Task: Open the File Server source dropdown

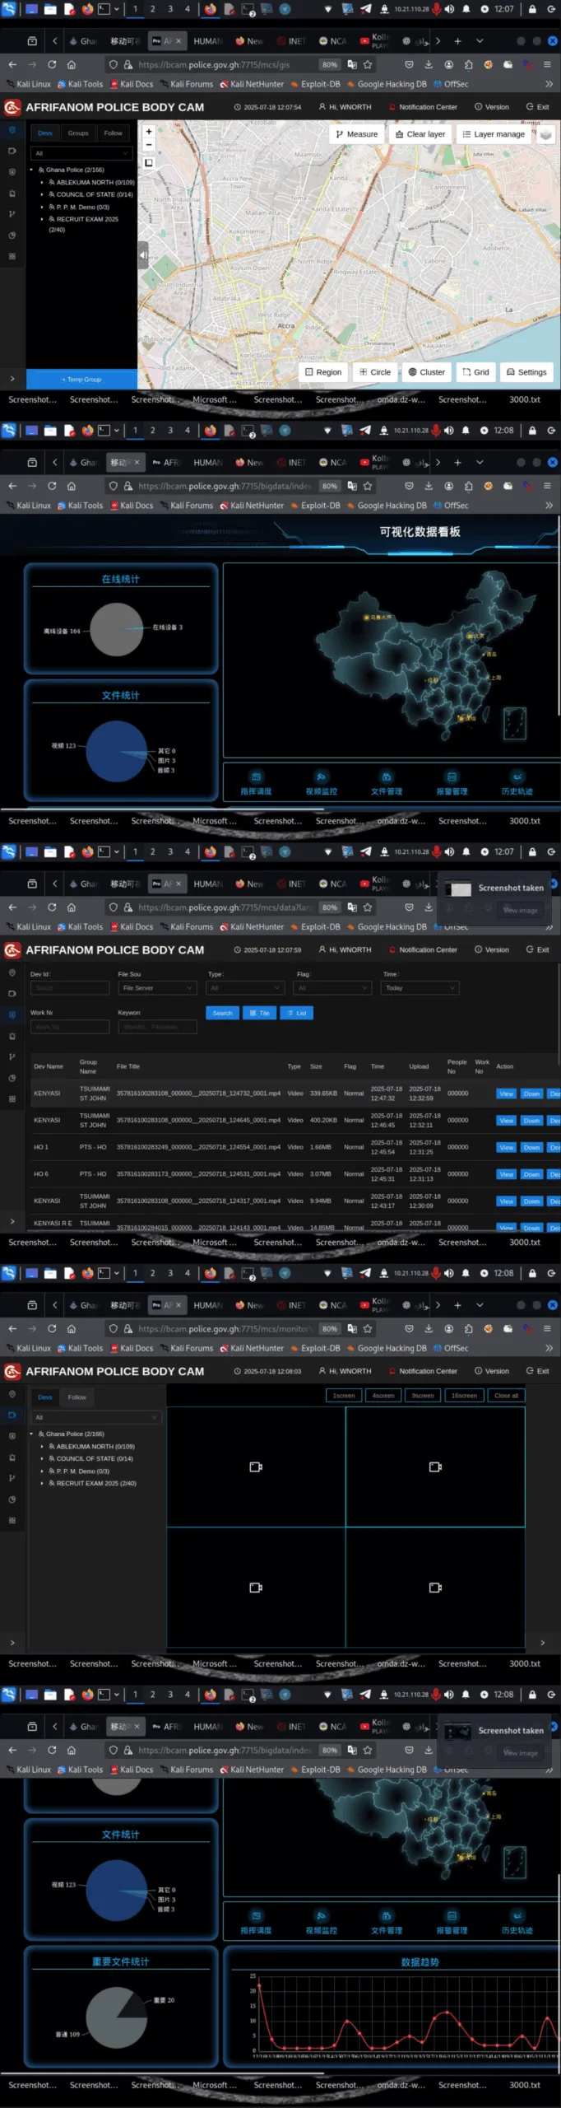Action: coord(157,988)
